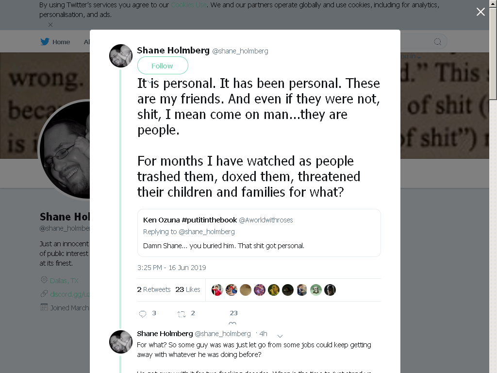
Task: View the 2 Retweets list
Action: 154,289
